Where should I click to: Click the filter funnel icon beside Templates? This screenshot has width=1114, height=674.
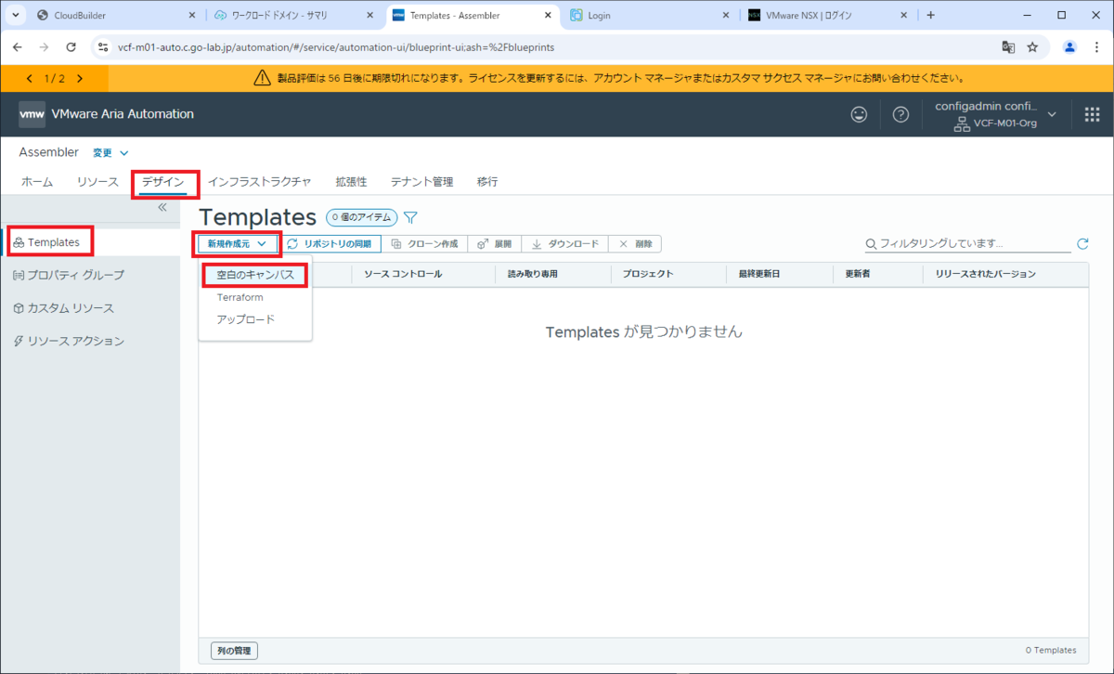(411, 217)
